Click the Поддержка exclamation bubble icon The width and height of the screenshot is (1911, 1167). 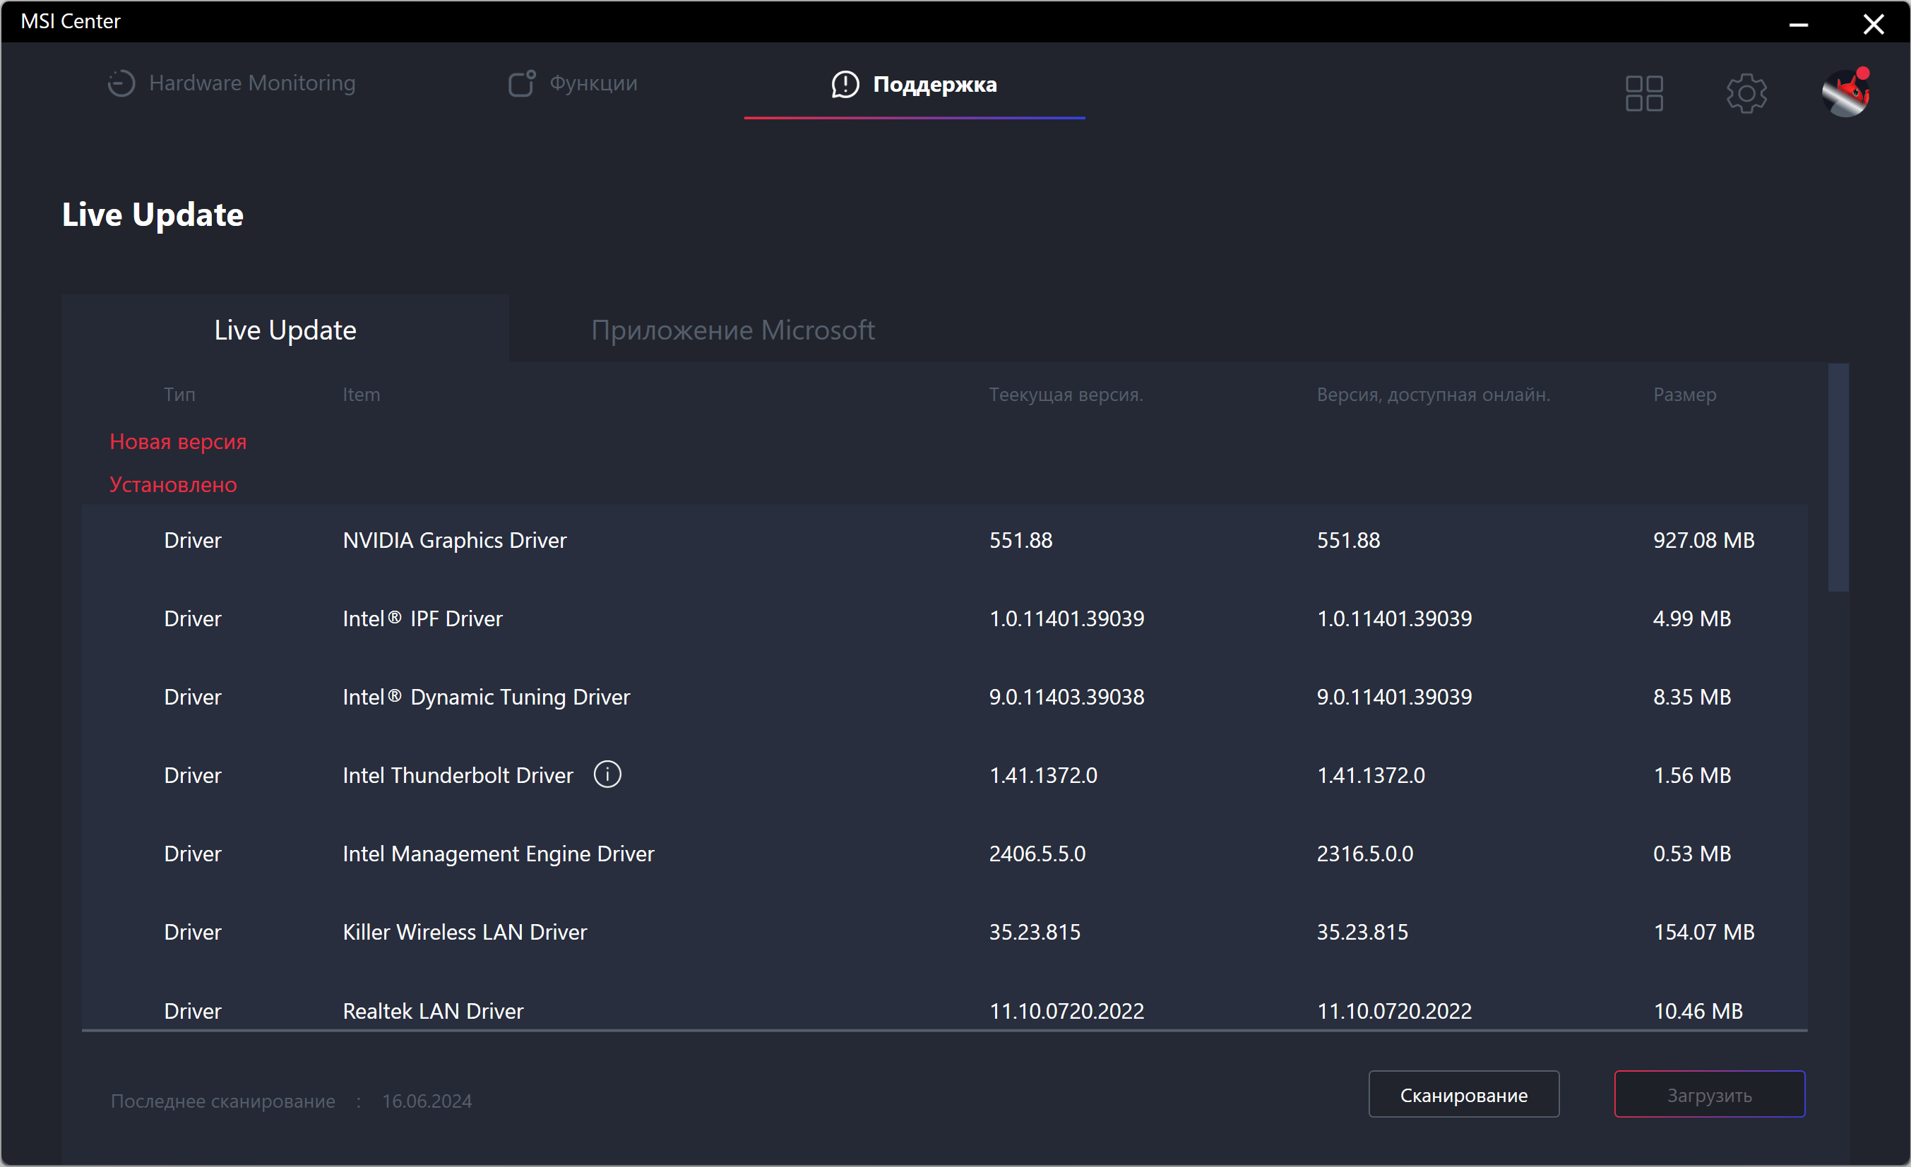845,85
